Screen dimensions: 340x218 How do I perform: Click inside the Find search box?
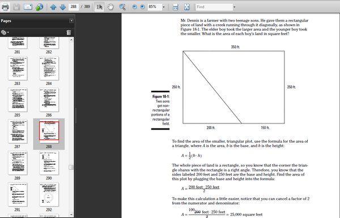tap(214, 7)
